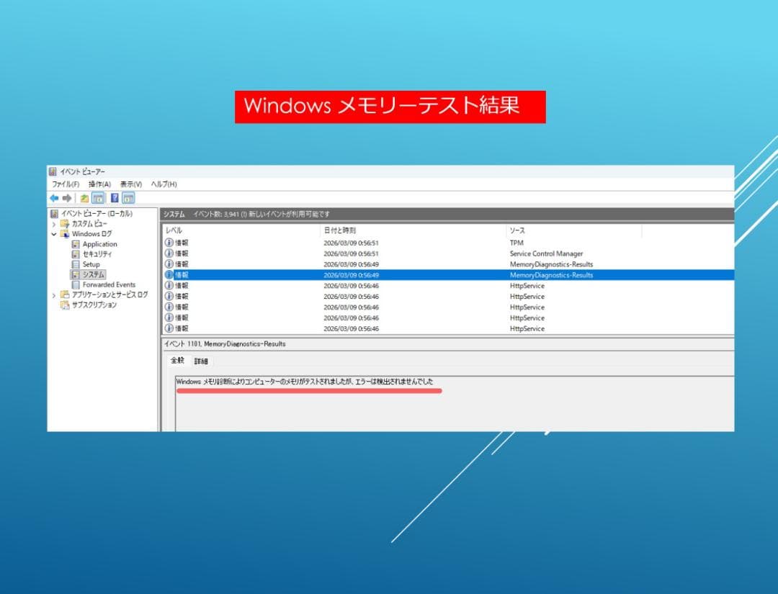Click the blue Back arrow in toolbar

tap(54, 198)
